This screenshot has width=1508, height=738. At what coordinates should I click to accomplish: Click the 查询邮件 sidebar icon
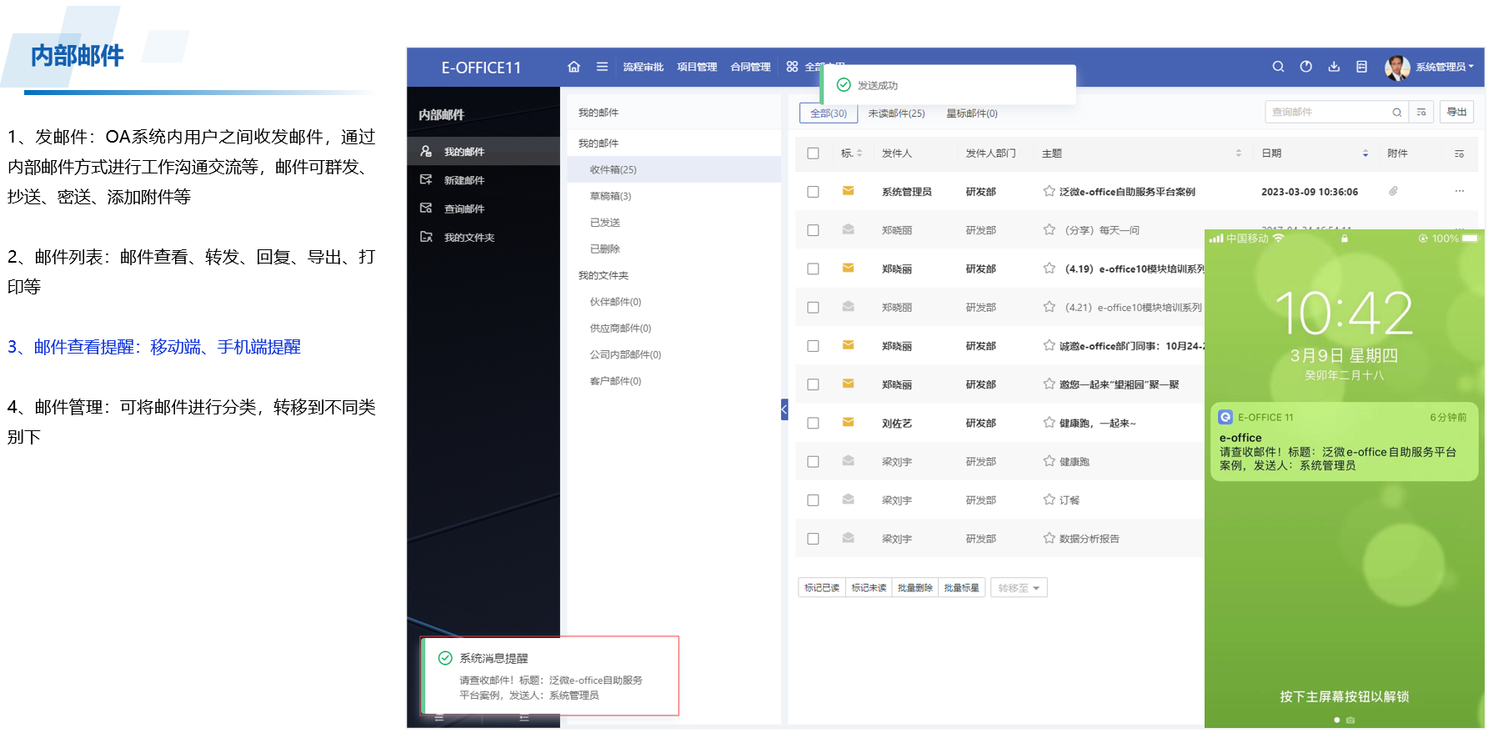pos(426,208)
